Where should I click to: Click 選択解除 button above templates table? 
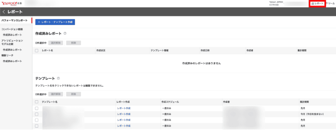(x=56, y=94)
